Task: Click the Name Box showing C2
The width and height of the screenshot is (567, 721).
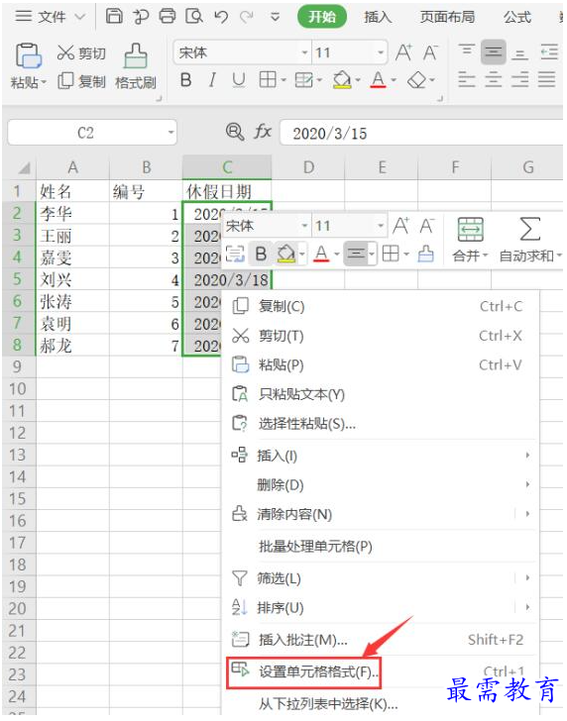Action: 85,133
